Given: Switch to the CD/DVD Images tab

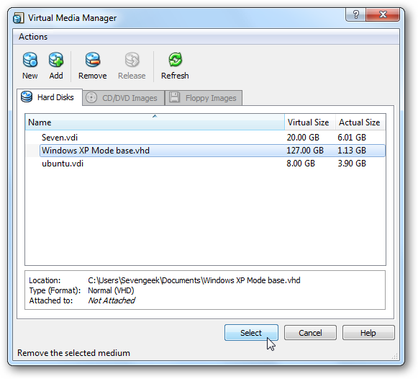Looking at the screenshot, I should click(x=124, y=98).
